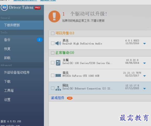Click the version number 6.0.1.8023
This screenshot has width=151, height=126.
[132, 41]
